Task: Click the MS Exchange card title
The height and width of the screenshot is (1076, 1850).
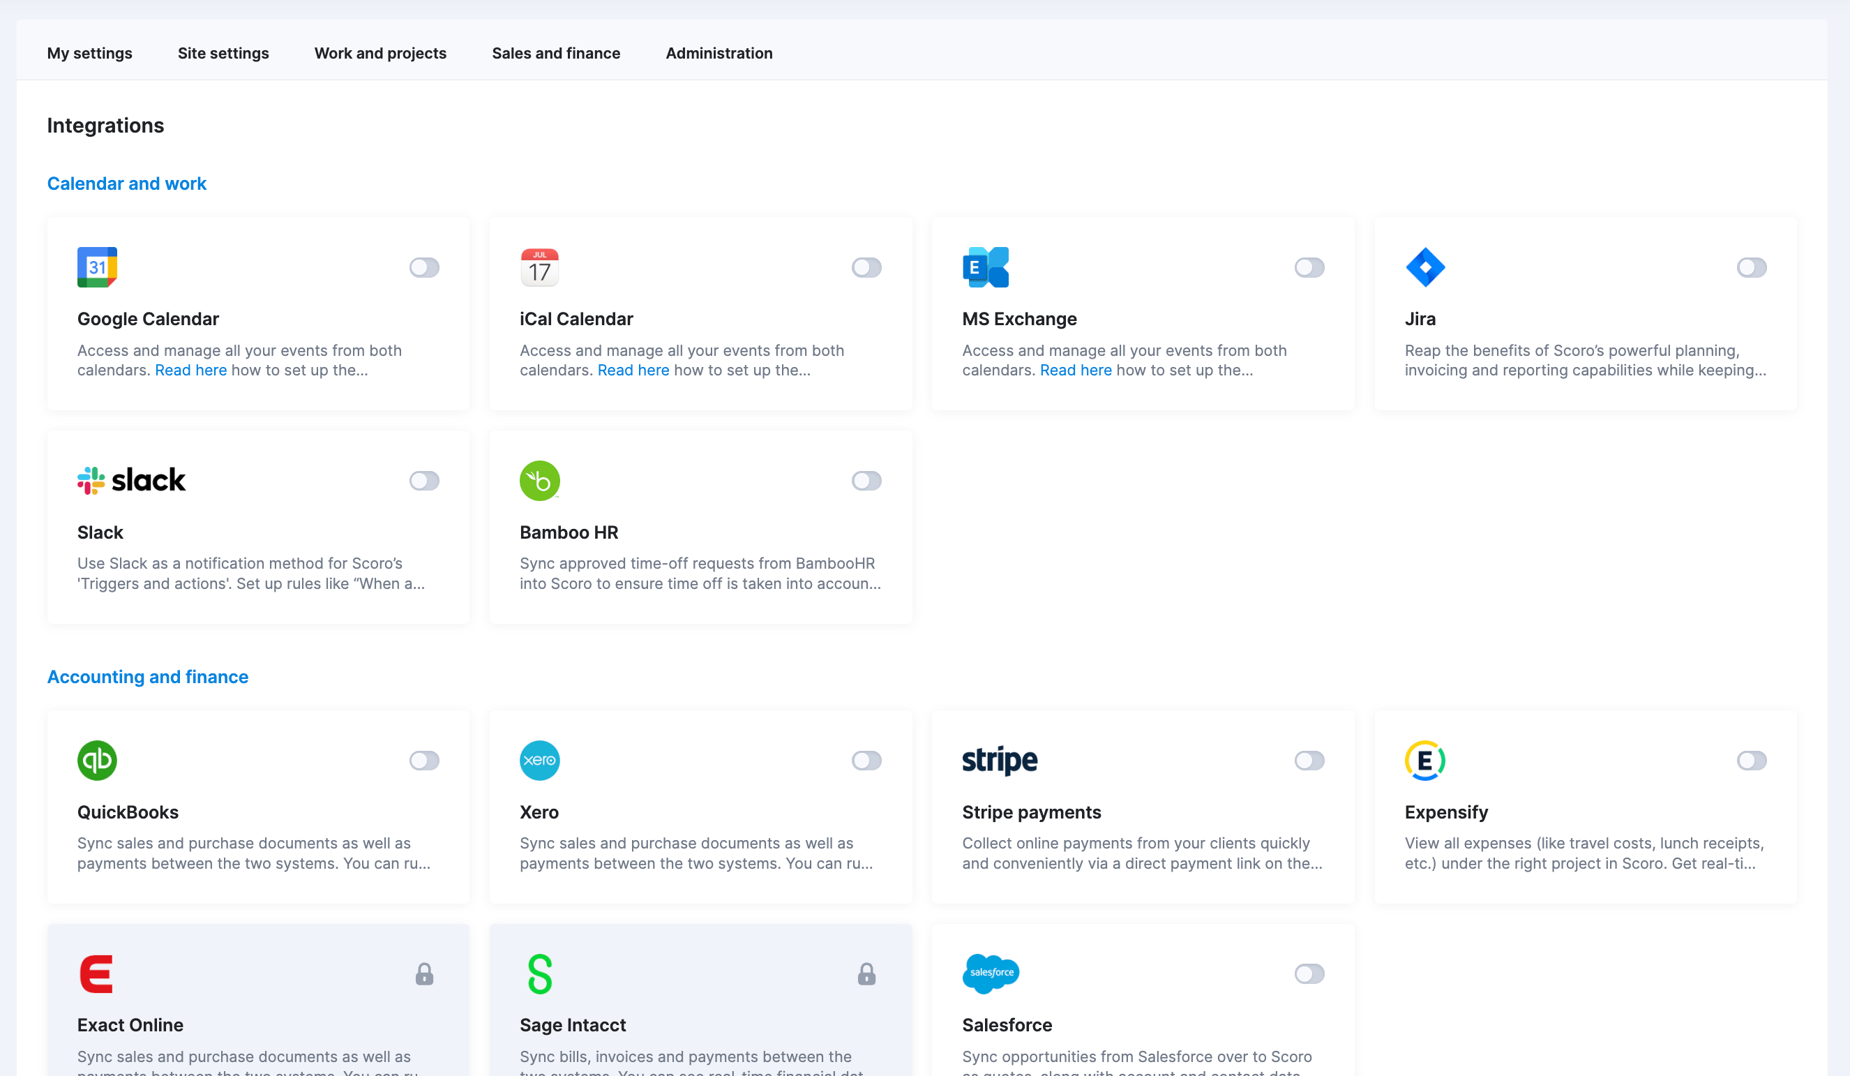Action: 1020,319
